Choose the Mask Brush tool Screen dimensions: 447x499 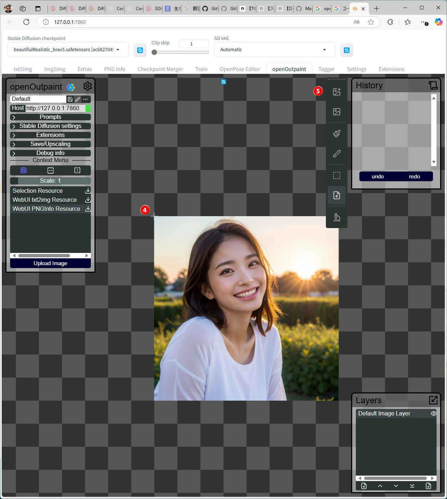click(336, 134)
